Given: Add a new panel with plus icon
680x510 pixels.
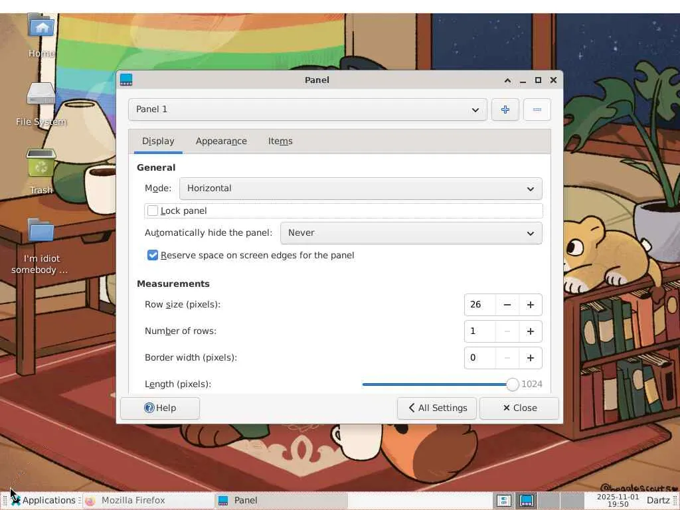Looking at the screenshot, I should [505, 110].
